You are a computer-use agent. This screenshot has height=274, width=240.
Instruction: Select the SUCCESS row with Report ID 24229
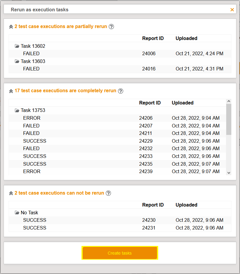(90, 141)
